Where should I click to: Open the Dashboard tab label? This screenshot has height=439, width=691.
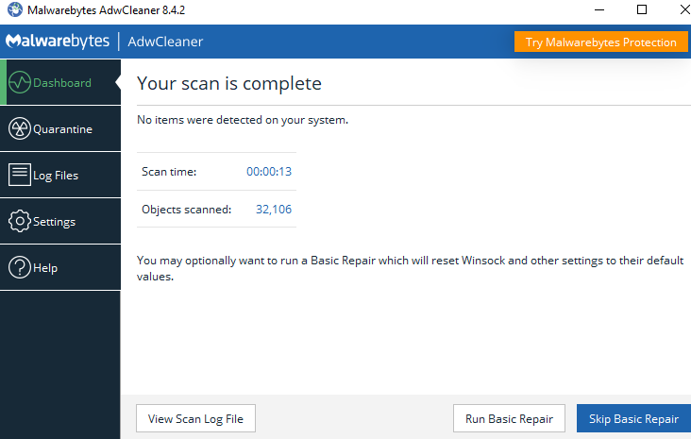[62, 83]
